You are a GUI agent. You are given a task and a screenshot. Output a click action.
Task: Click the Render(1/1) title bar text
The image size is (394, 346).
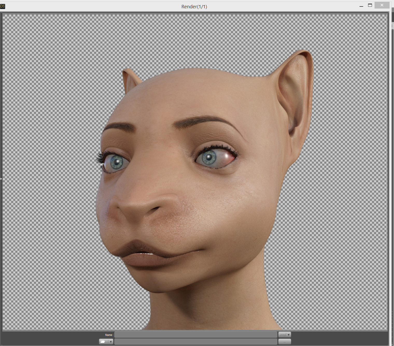pyautogui.click(x=194, y=6)
